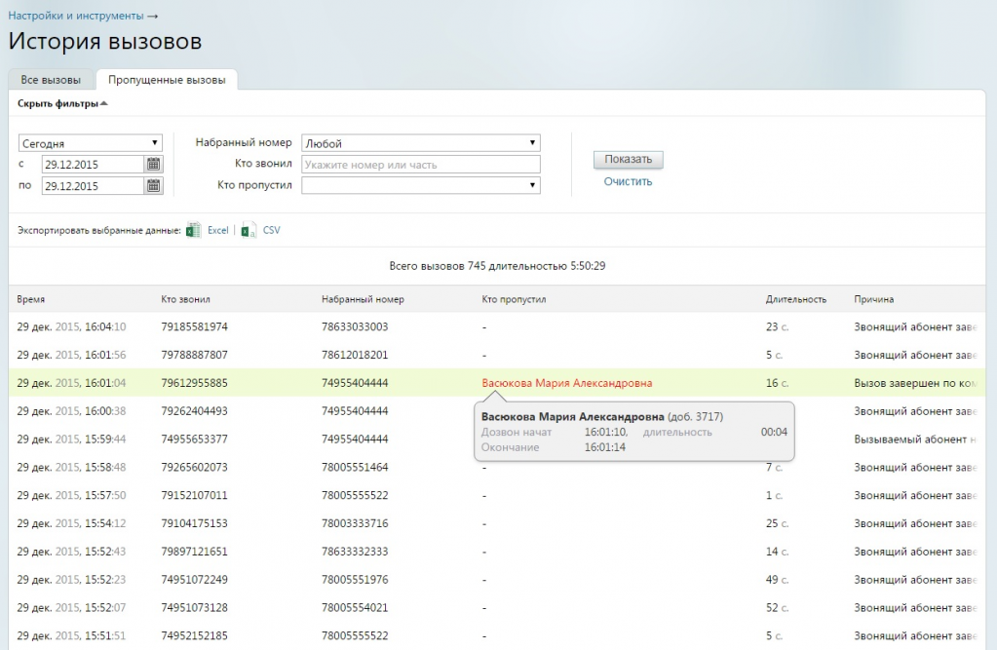997x650 pixels.
Task: Click the Очистить link
Action: point(628,181)
